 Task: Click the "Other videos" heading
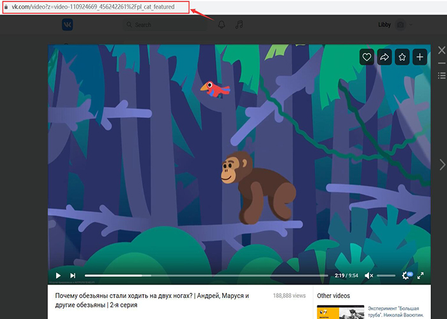click(333, 295)
